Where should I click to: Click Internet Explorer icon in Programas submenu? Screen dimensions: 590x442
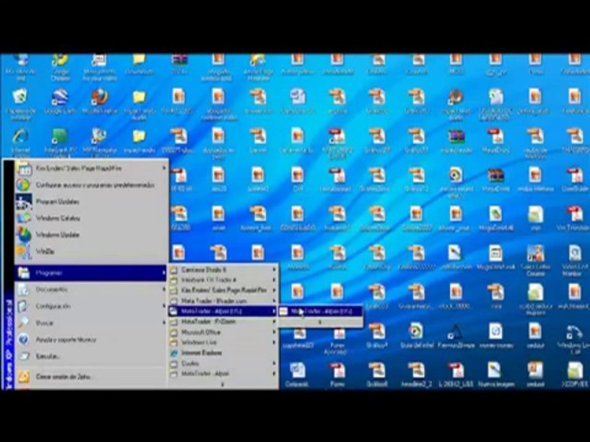point(174,353)
